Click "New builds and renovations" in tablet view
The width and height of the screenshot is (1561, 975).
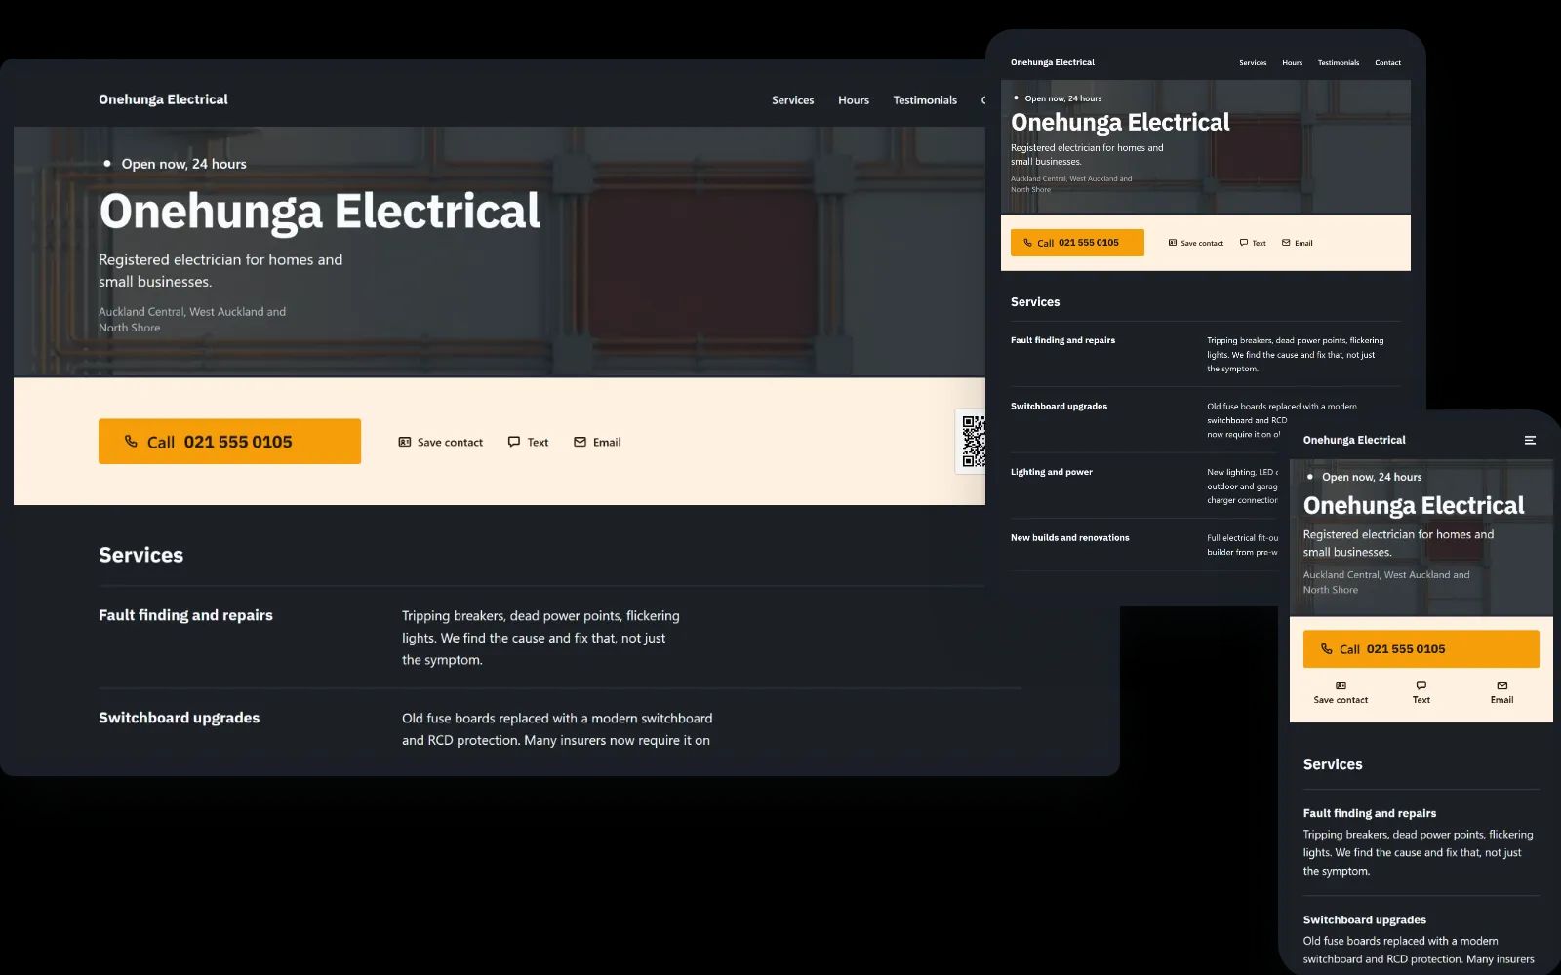(x=1070, y=538)
